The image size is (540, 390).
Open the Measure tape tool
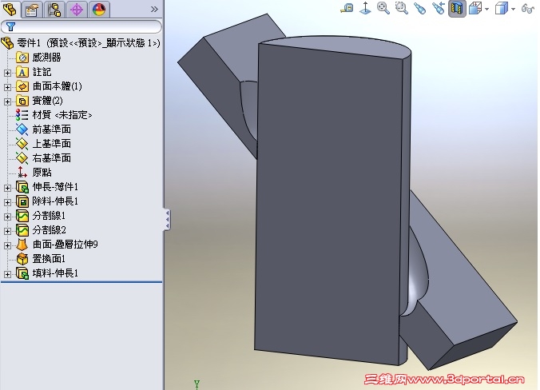tap(347, 8)
